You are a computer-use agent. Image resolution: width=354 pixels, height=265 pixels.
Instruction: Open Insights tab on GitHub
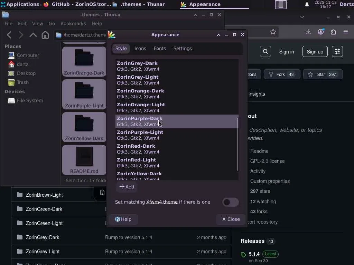click(x=257, y=94)
